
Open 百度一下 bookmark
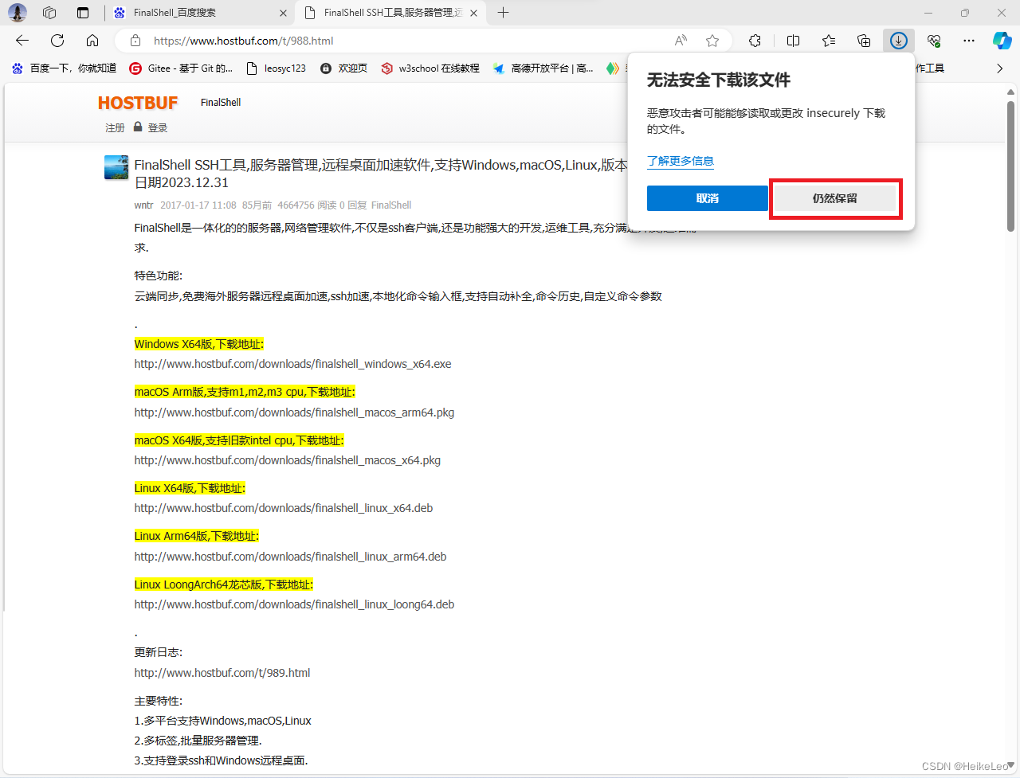(x=64, y=68)
